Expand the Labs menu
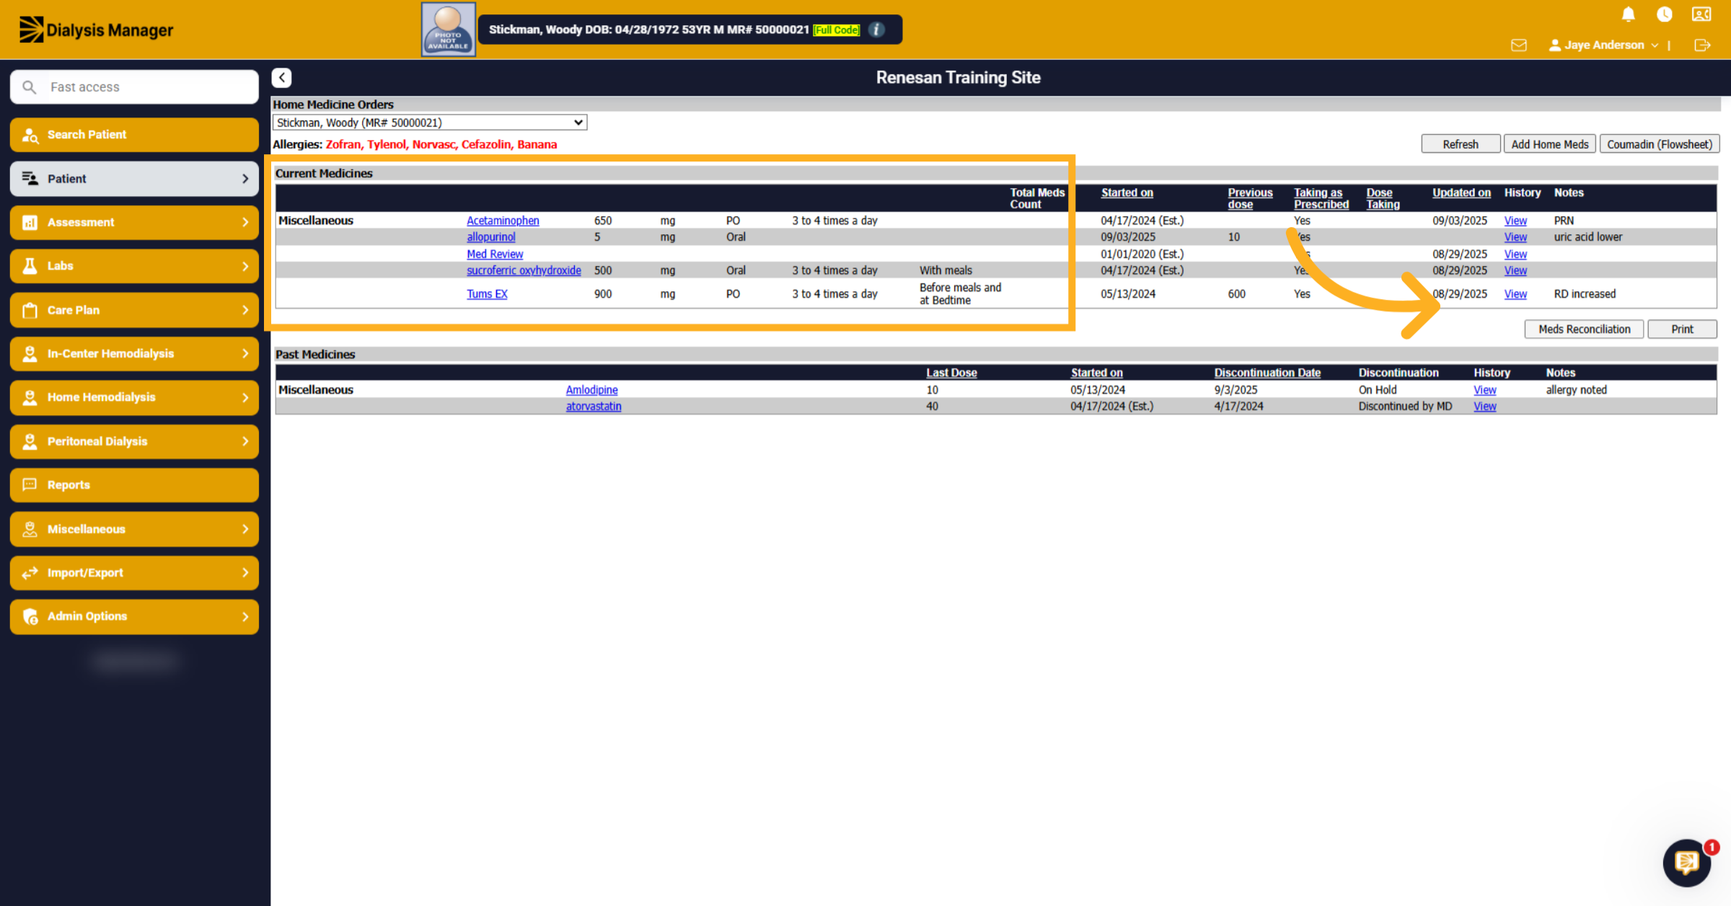Image resolution: width=1731 pixels, height=906 pixels. click(135, 266)
